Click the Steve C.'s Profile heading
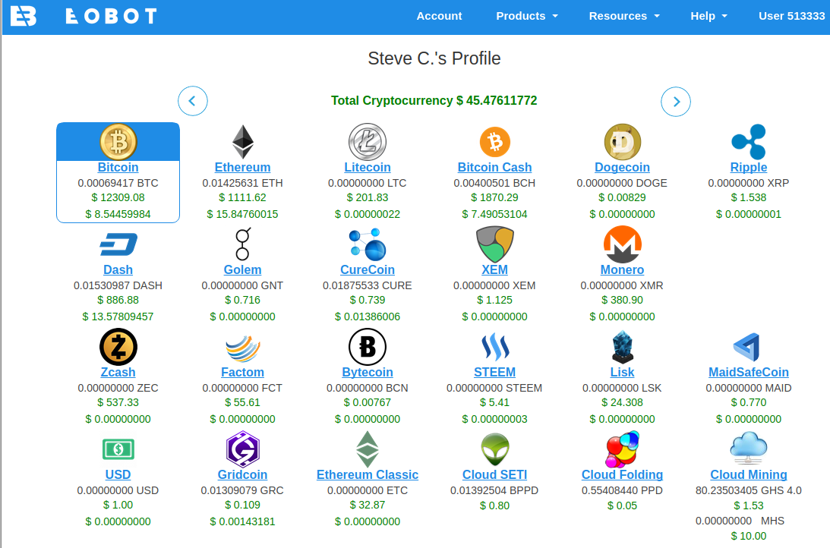 click(434, 58)
